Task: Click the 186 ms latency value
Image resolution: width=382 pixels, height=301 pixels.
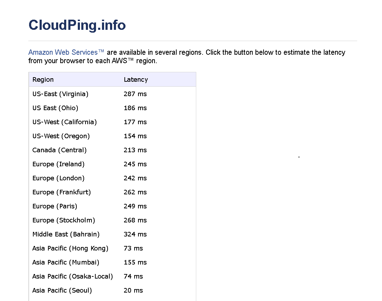Action: coord(135,108)
